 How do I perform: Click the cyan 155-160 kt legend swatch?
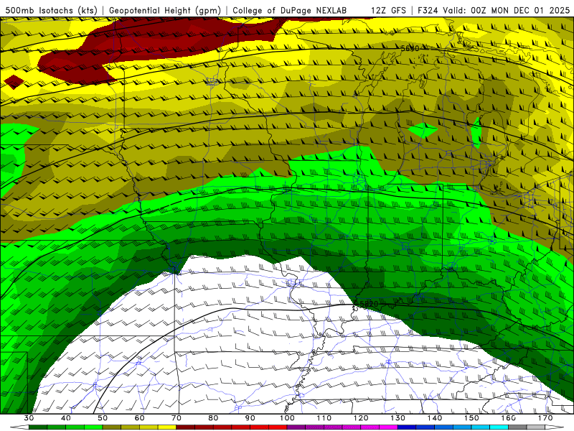(499, 427)
